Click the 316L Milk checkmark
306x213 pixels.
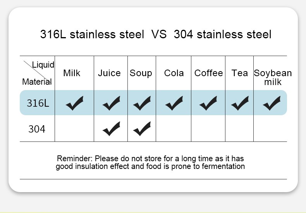(x=74, y=103)
